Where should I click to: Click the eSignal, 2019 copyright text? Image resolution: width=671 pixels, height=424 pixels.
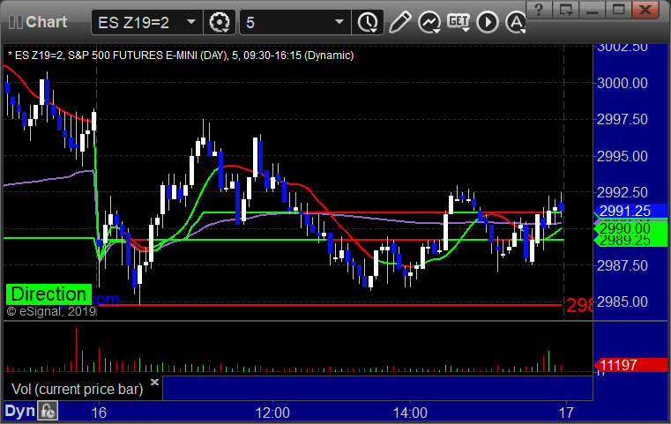coord(51,311)
